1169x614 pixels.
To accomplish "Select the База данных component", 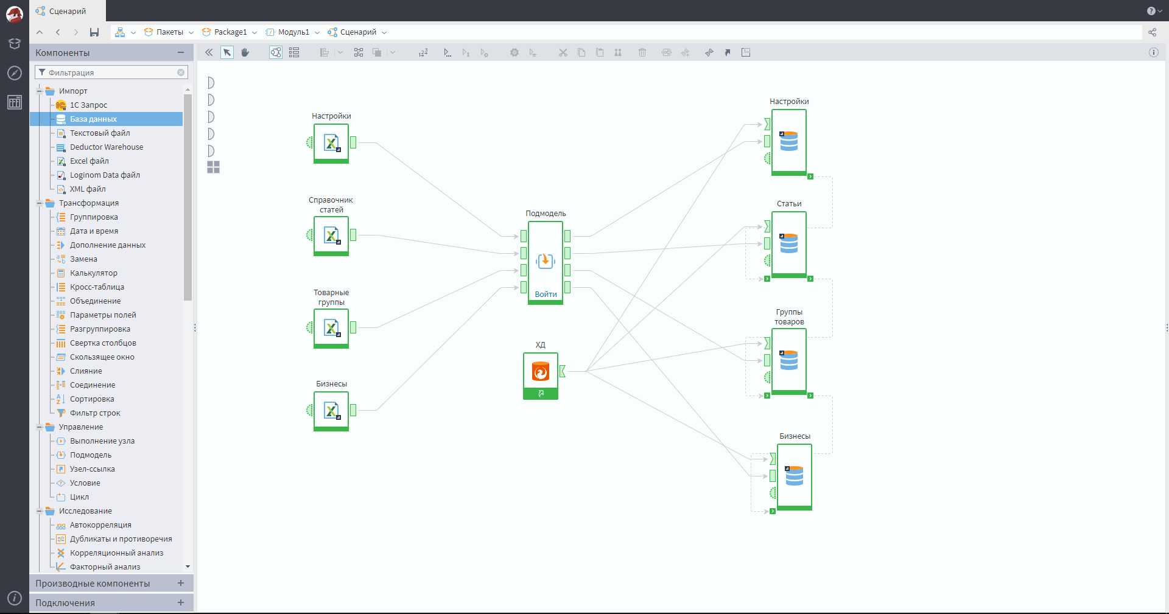I will (106, 119).
